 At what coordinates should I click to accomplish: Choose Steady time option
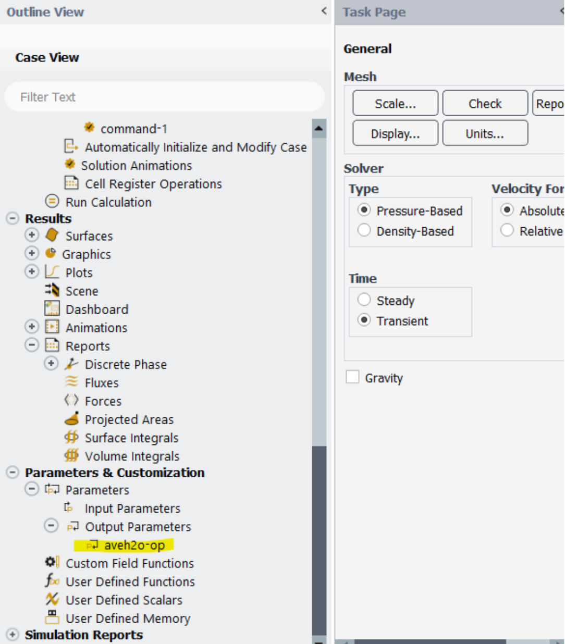[x=364, y=300]
